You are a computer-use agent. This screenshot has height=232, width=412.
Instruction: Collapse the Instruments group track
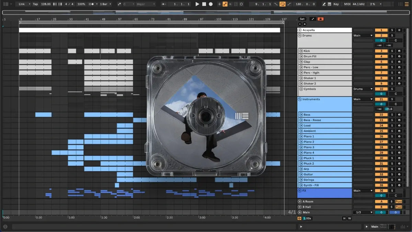pyautogui.click(x=300, y=99)
